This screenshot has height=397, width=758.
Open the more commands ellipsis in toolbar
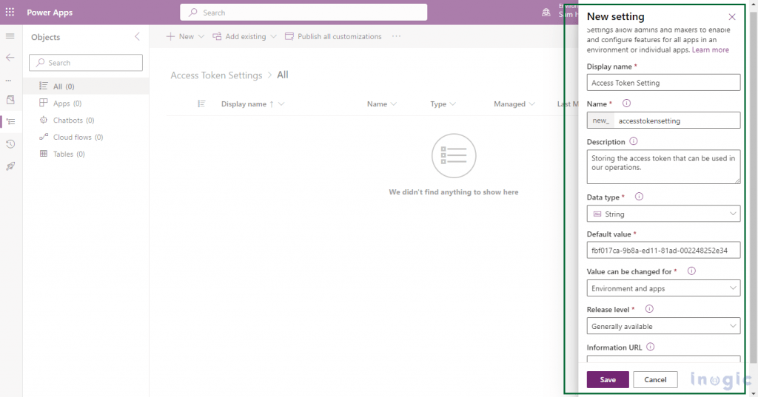pyautogui.click(x=397, y=36)
